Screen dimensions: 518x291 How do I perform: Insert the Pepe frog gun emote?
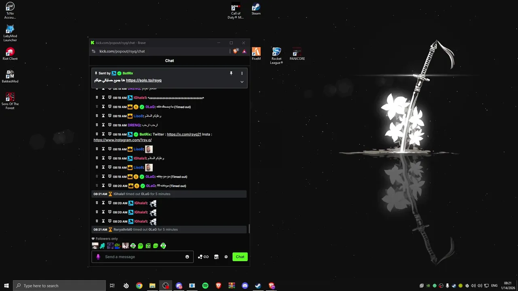coord(118,246)
